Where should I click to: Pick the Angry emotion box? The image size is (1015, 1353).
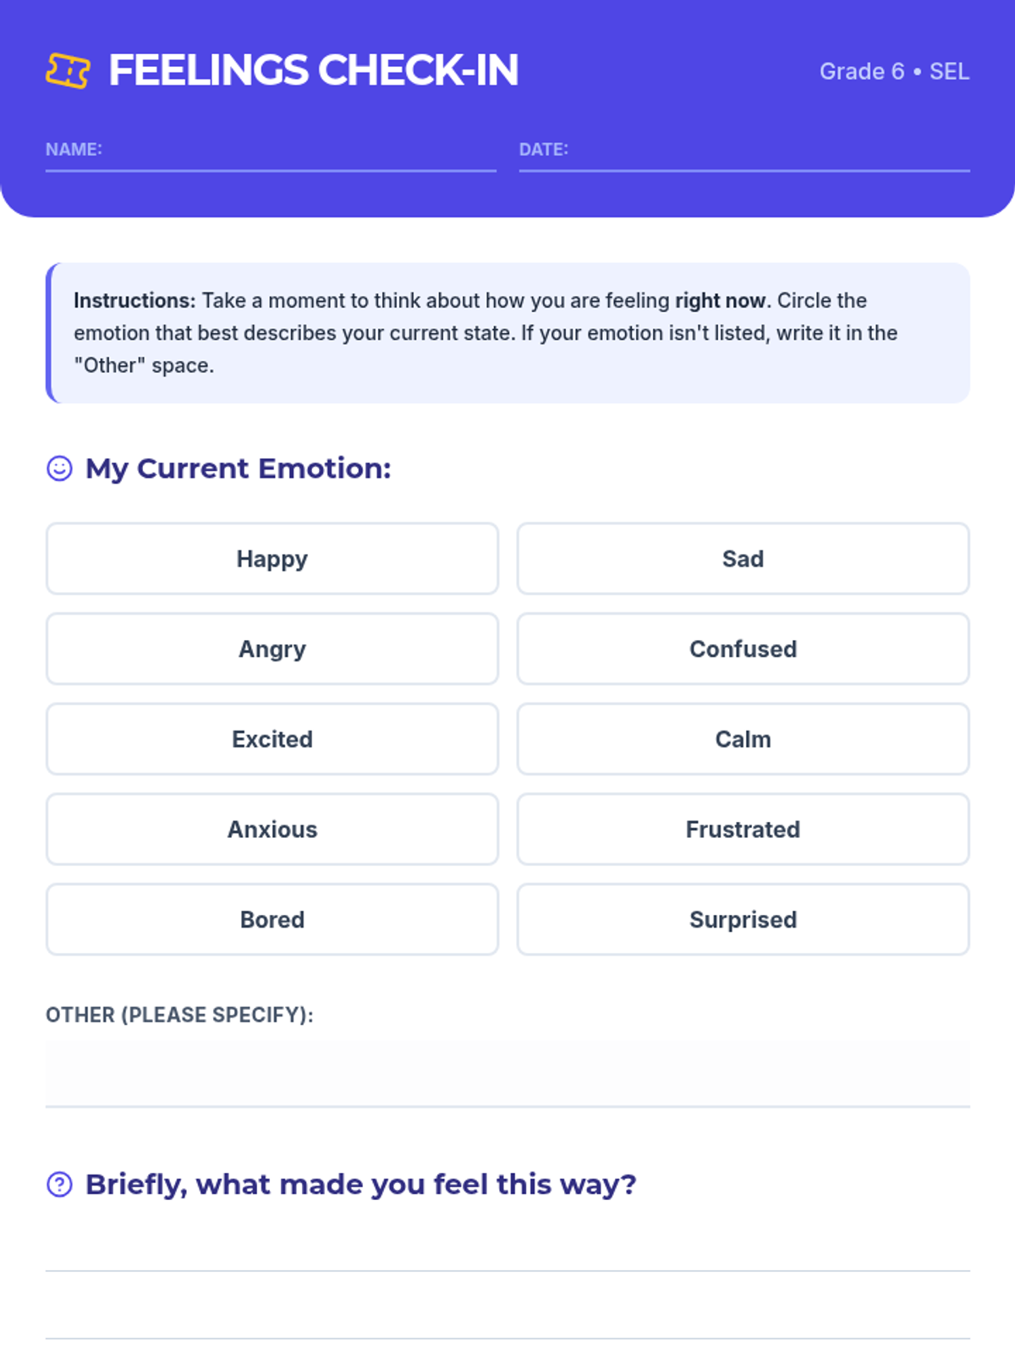pos(272,649)
